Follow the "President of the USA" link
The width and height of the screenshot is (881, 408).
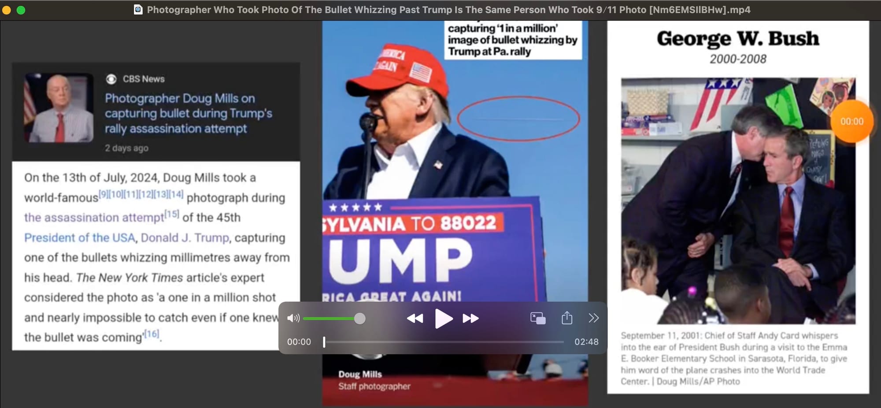(80, 238)
